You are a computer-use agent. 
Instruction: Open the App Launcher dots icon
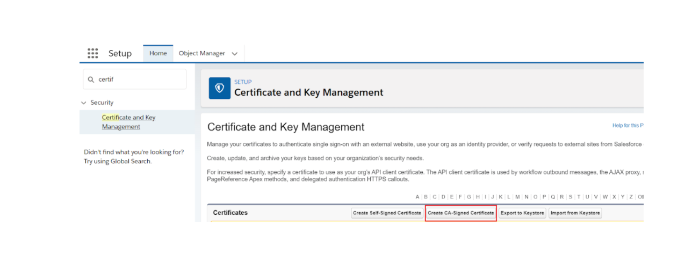[x=92, y=53]
